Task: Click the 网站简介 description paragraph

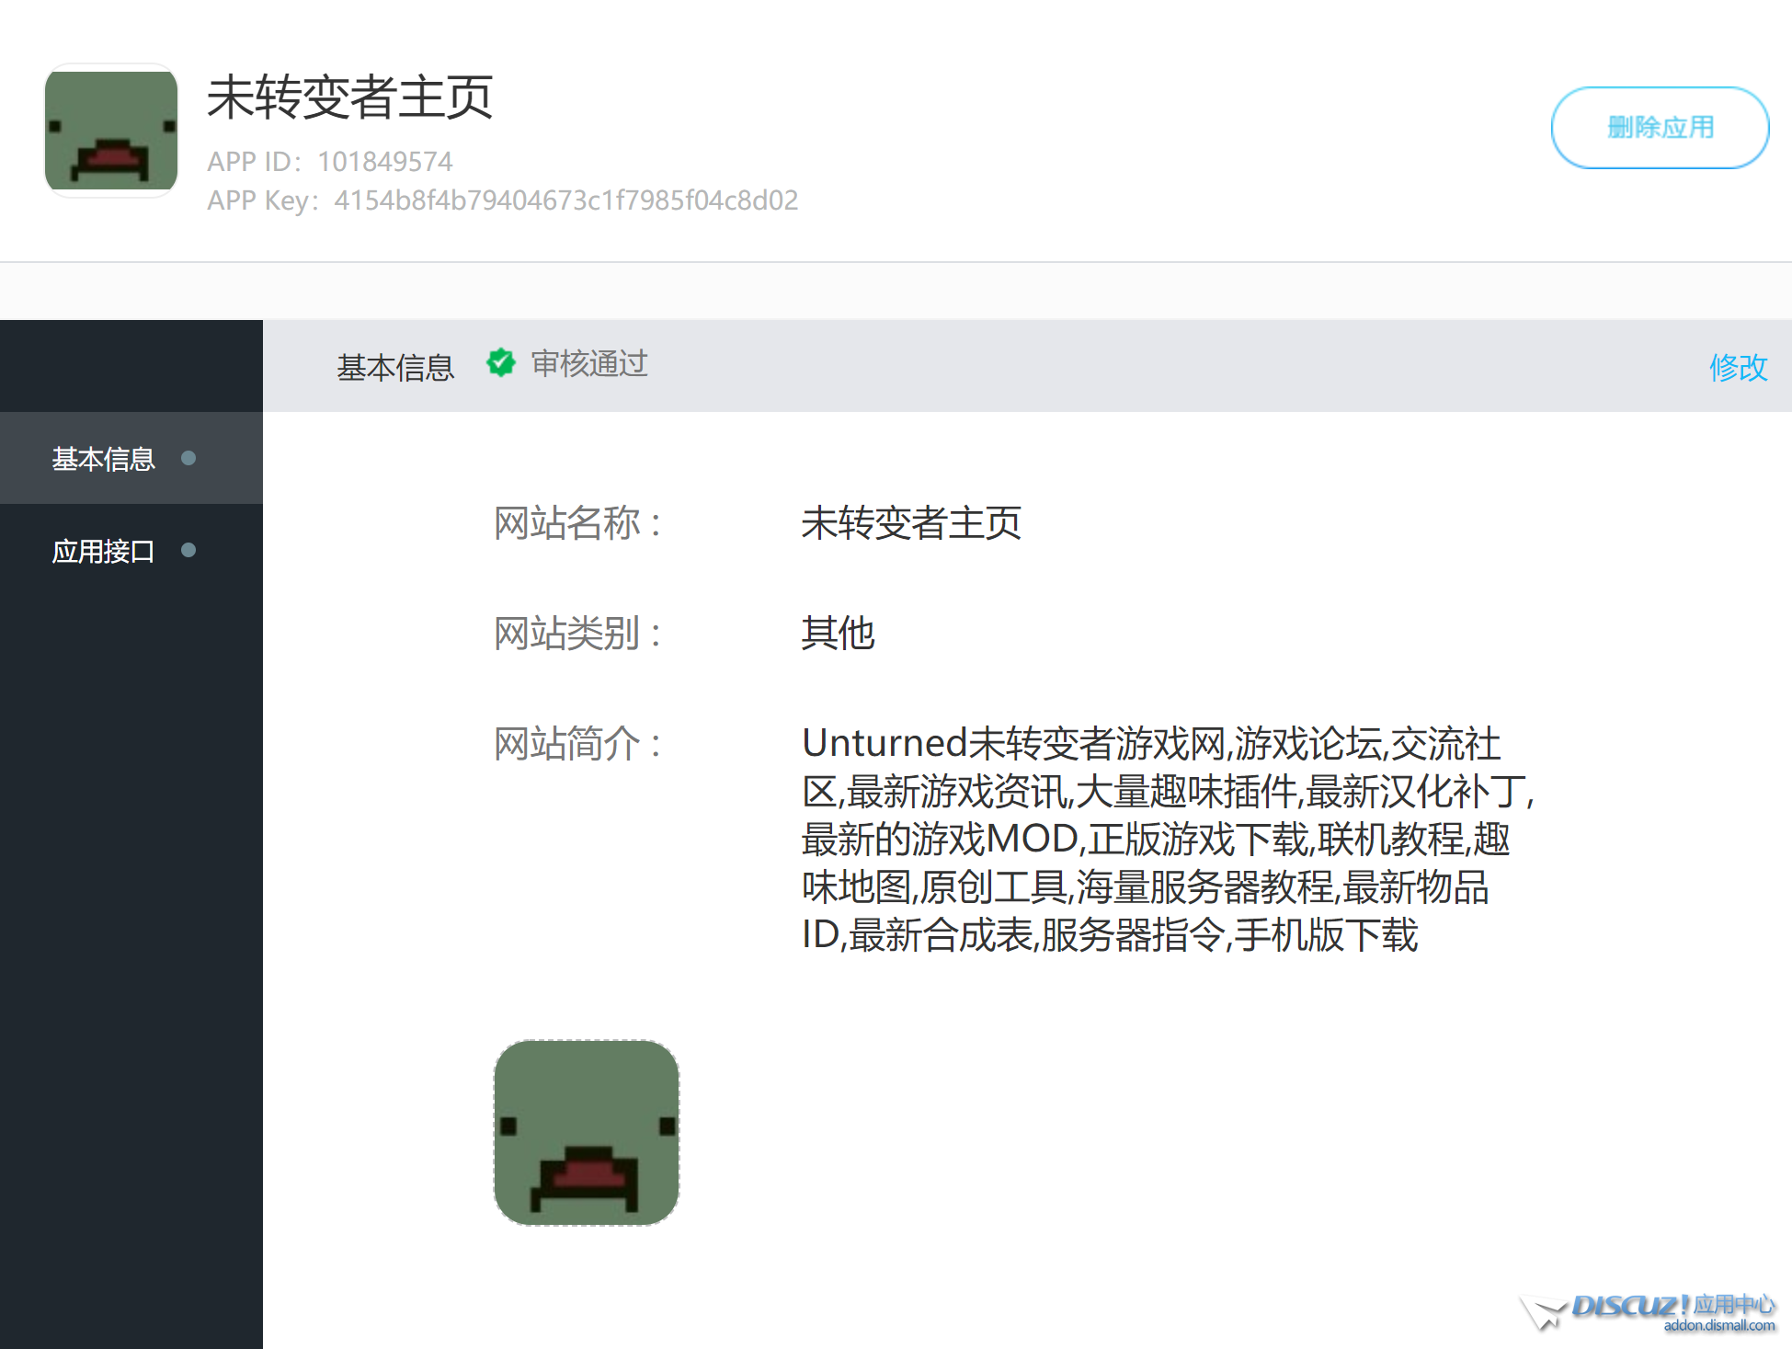Action: (1168, 839)
